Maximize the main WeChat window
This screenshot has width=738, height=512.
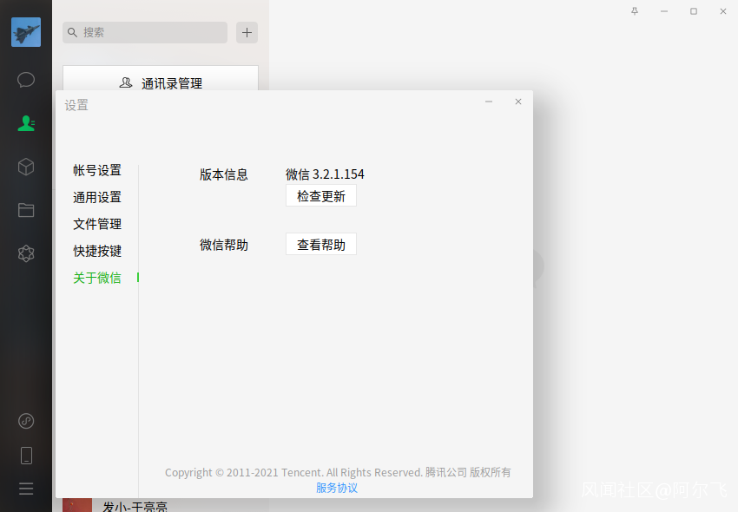pos(694,11)
